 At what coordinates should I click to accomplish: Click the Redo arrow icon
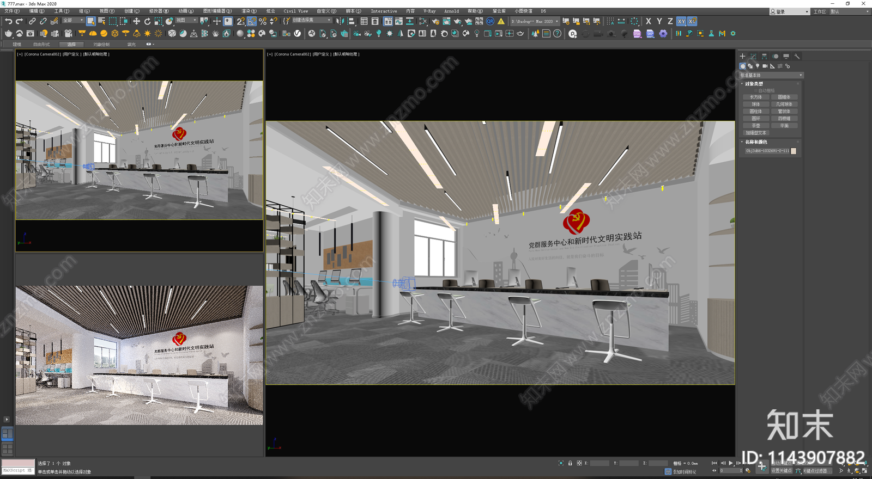pyautogui.click(x=19, y=21)
